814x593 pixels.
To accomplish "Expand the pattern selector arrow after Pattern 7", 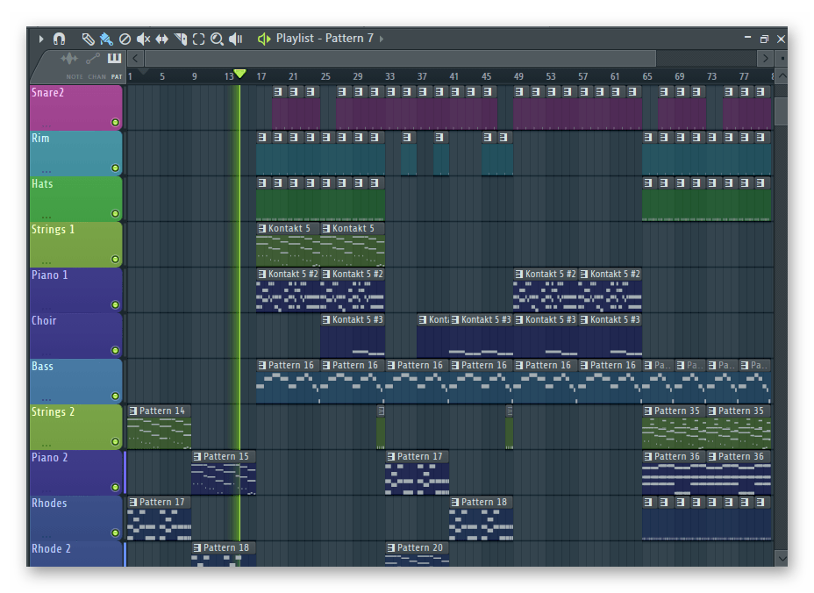I will point(382,39).
